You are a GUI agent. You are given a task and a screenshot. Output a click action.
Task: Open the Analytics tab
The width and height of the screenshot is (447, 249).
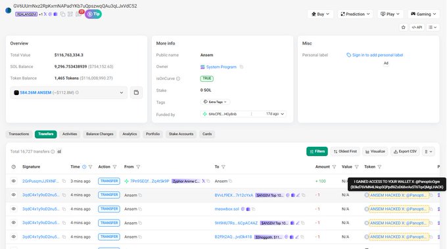pos(129,134)
